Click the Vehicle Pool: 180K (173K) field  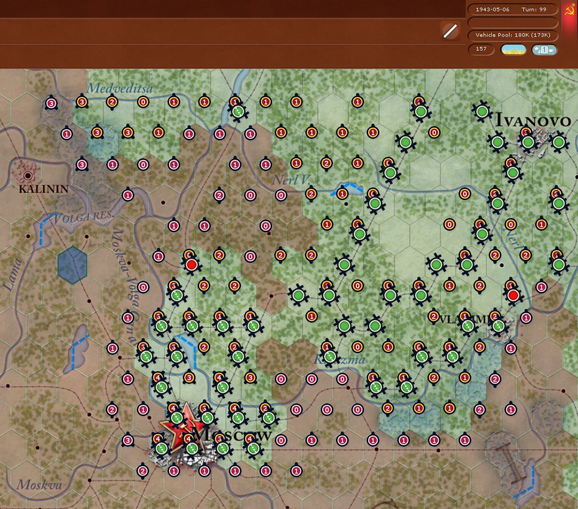click(512, 35)
